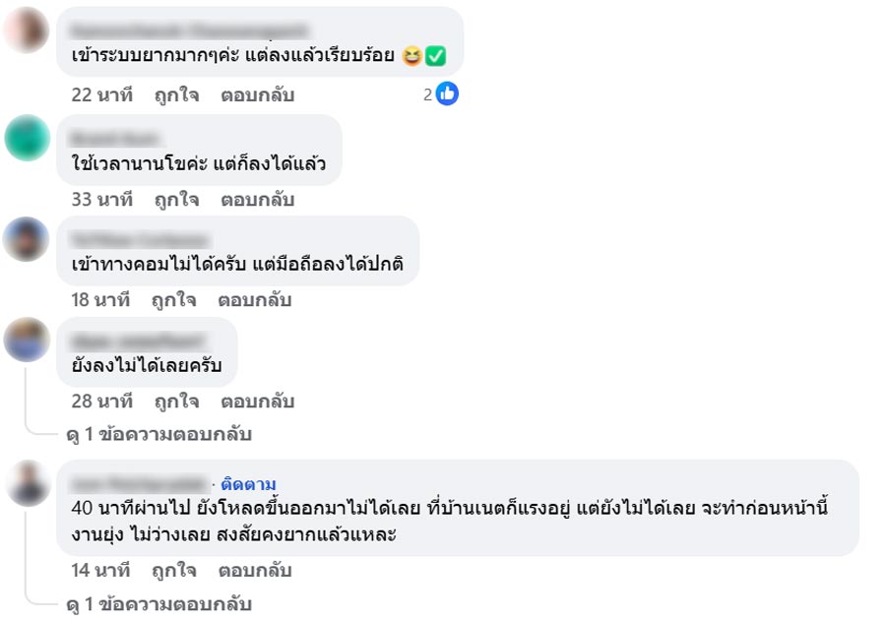Image resolution: width=886 pixels, height=620 pixels.
Task: Like the comment posted 14 minutes ago
Action: (173, 571)
